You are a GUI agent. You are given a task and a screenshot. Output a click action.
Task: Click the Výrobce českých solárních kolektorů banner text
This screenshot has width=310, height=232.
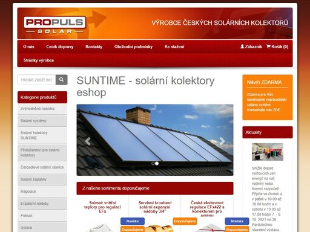click(x=220, y=23)
